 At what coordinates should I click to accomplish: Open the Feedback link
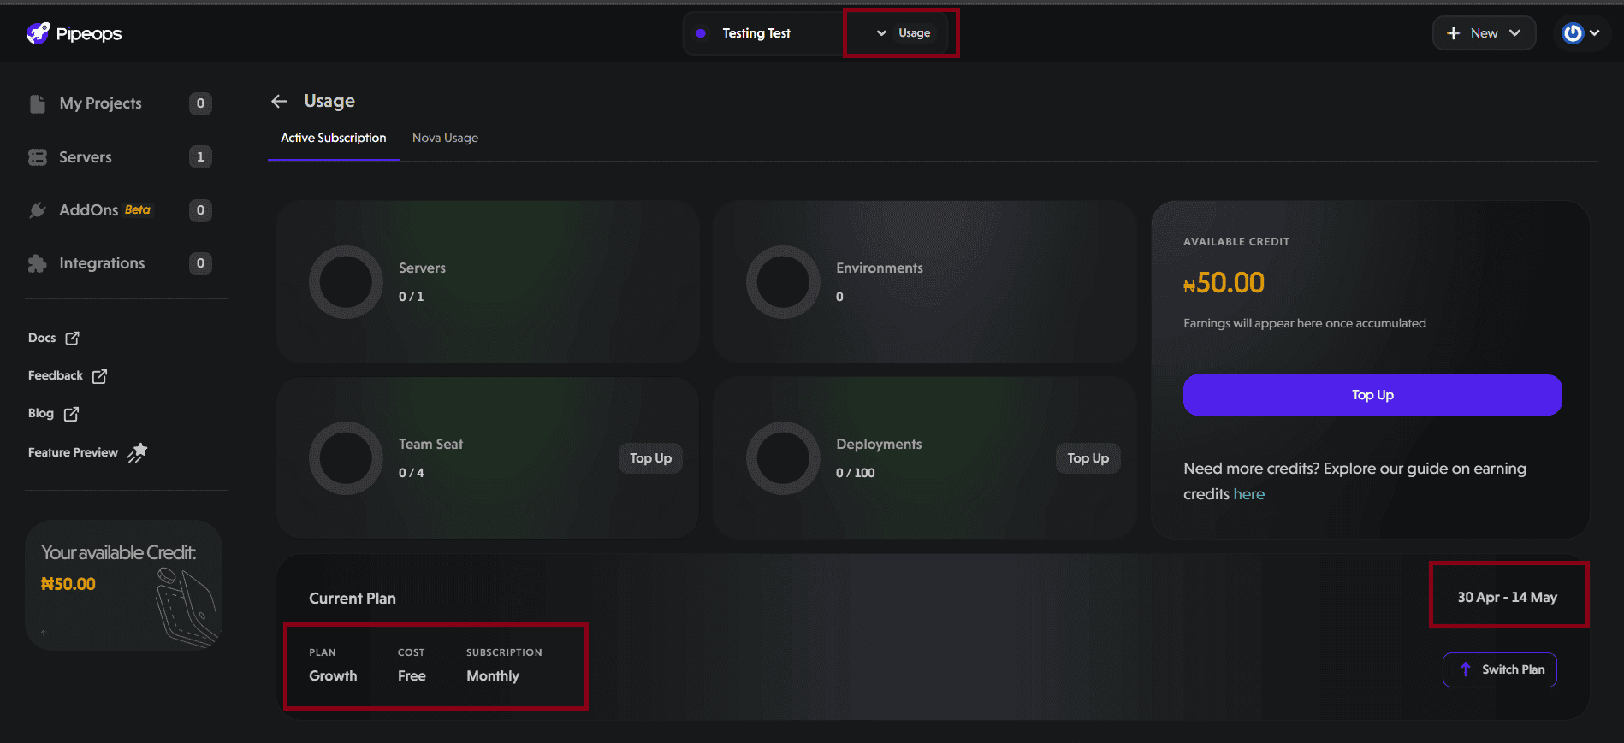pyautogui.click(x=67, y=376)
